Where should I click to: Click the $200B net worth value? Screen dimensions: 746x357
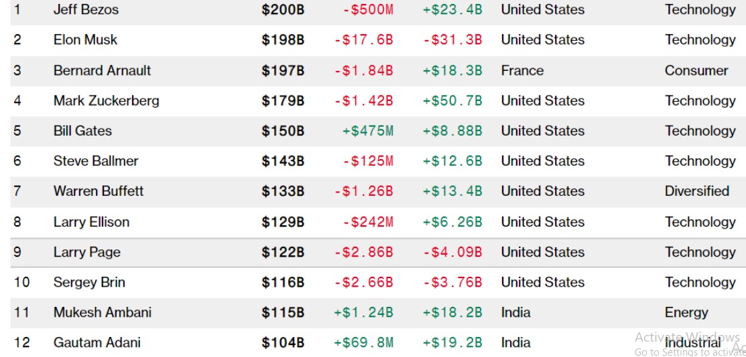(283, 9)
